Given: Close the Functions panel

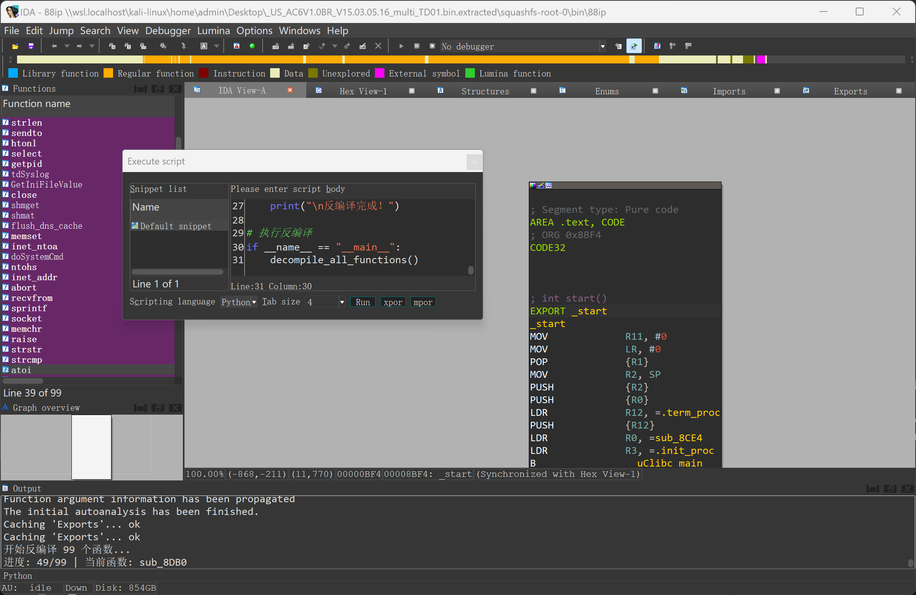Looking at the screenshot, I should point(175,89).
